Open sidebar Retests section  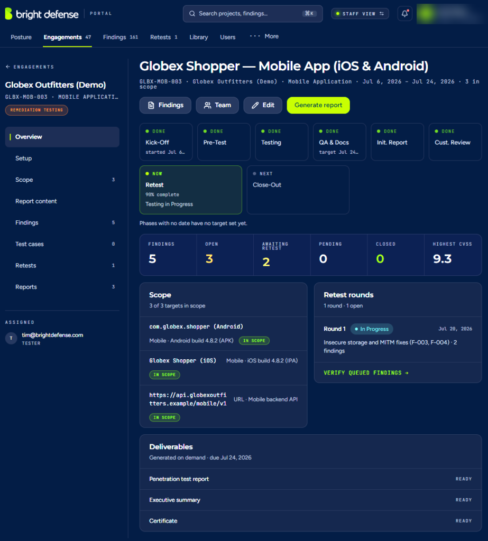[62, 265]
